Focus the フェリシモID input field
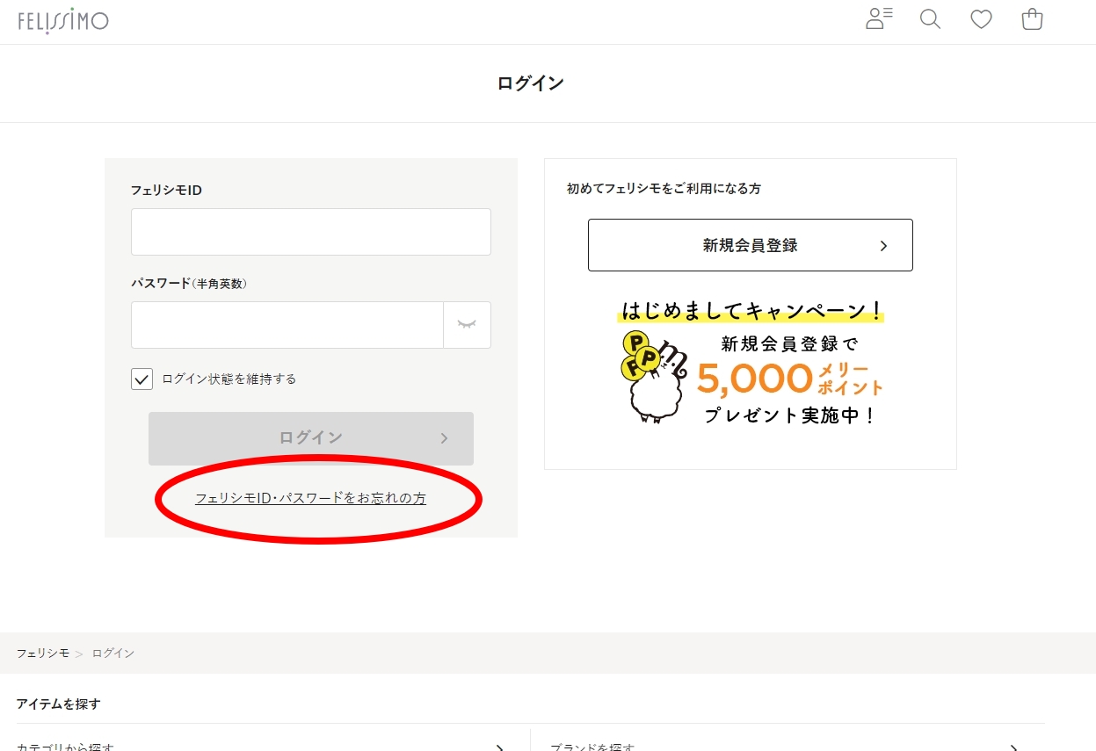Image resolution: width=1096 pixels, height=751 pixels. [311, 232]
